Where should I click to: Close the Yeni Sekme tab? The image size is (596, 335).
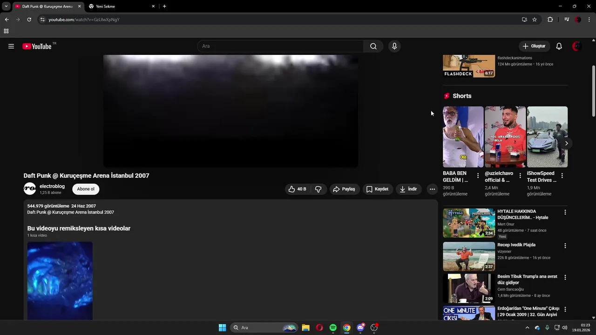coord(153,7)
